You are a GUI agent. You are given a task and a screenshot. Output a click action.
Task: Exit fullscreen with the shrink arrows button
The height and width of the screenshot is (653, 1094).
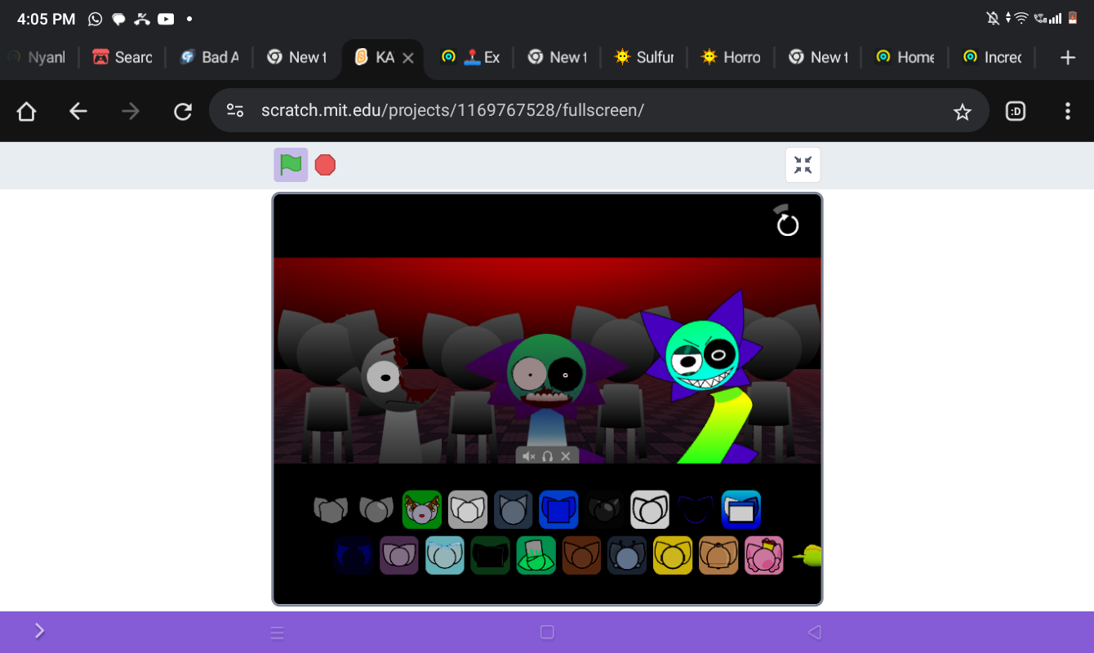click(x=803, y=165)
